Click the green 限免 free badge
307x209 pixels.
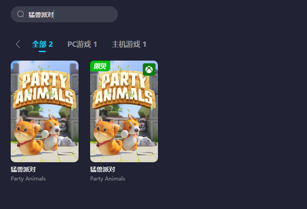click(x=100, y=66)
